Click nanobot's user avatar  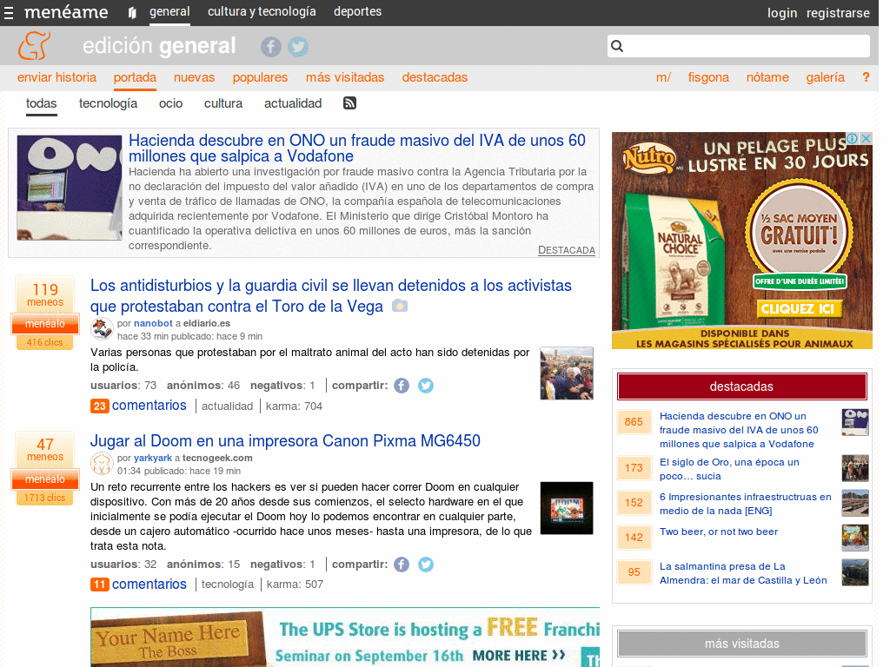click(x=102, y=328)
